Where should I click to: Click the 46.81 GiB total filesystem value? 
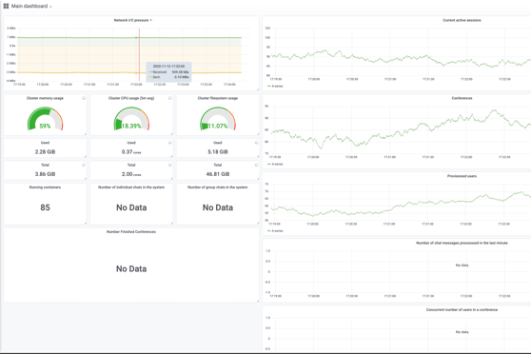click(218, 174)
